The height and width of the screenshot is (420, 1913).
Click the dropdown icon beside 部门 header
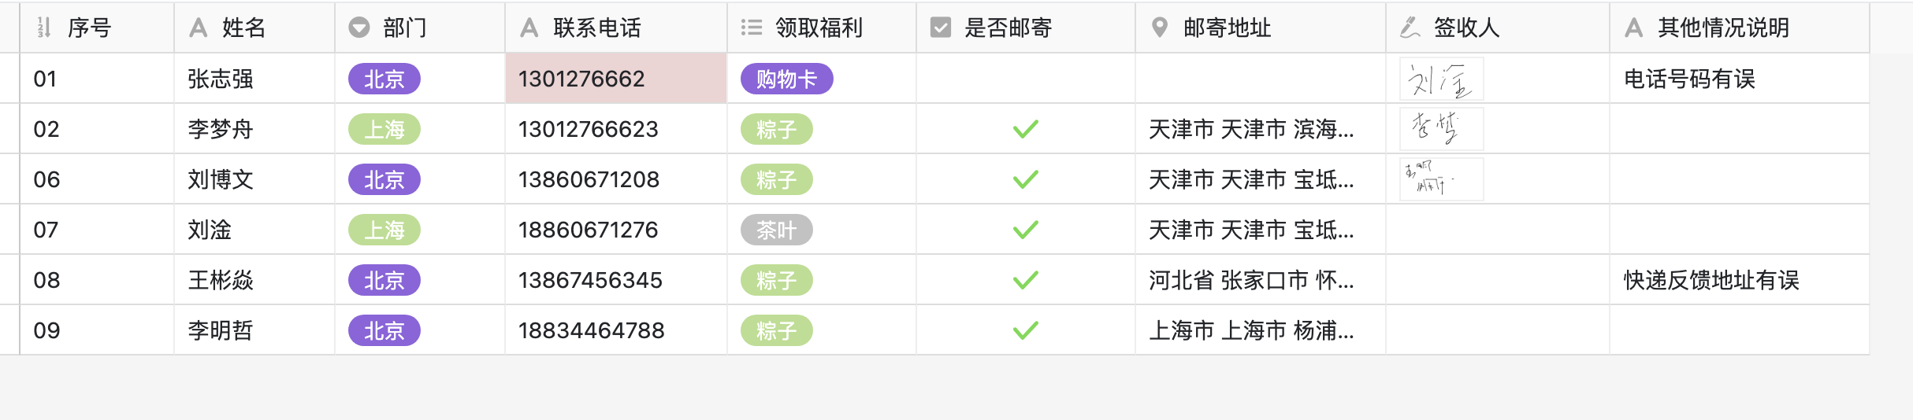[x=359, y=28]
